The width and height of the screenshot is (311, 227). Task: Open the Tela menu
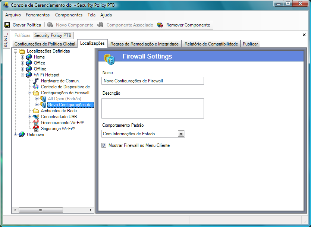[x=91, y=15]
